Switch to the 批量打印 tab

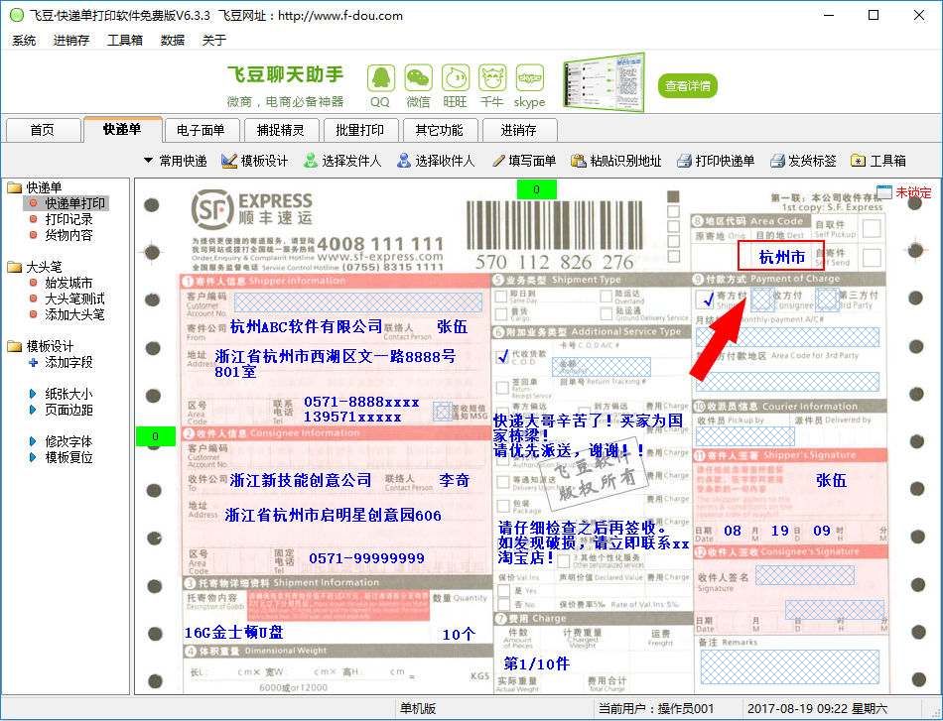point(359,130)
